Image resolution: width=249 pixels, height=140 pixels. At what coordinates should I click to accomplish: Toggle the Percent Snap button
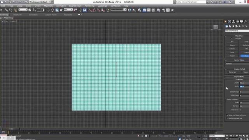pyautogui.click(x=98, y=10)
